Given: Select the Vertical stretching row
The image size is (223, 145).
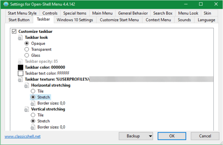Looking at the screenshot, I should pos(48,109).
